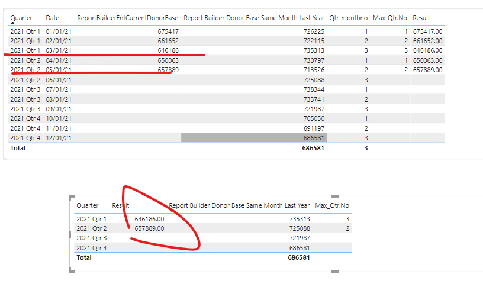Viewport: 483px width, 300px height.
Task: Click lower table Report Builder Donor Base Same Month Last Year header
Action: pos(239,205)
